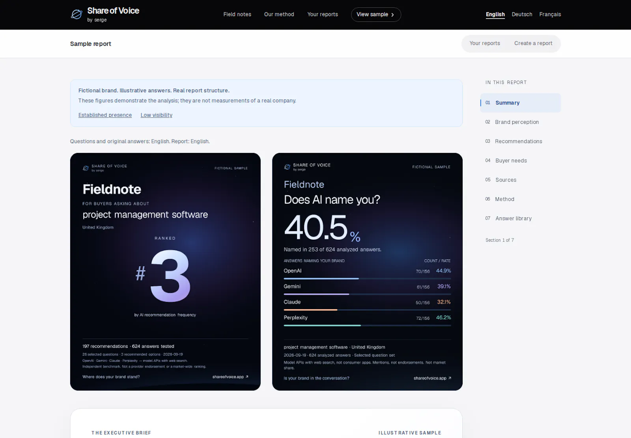Click shareofvoice.app link on 40.5% card
The height and width of the screenshot is (438, 631).
click(x=432, y=378)
